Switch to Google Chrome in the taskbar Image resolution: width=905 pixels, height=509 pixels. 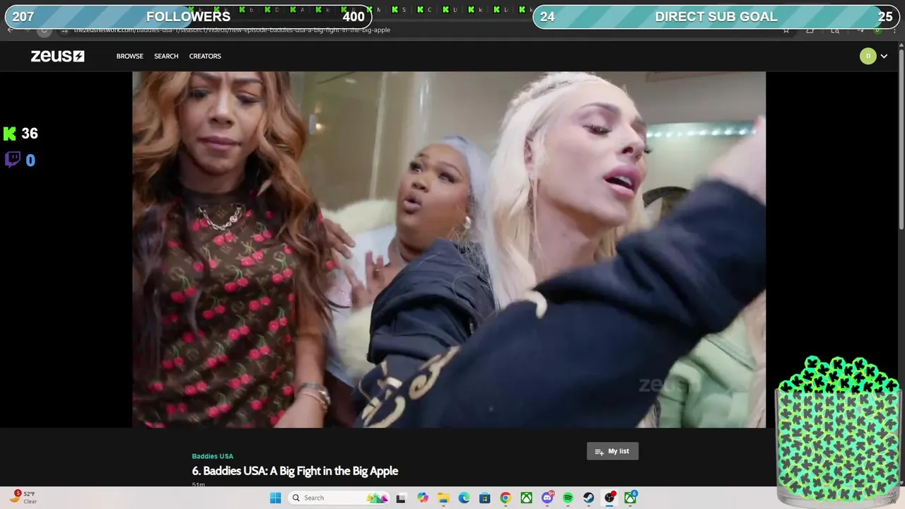(506, 498)
